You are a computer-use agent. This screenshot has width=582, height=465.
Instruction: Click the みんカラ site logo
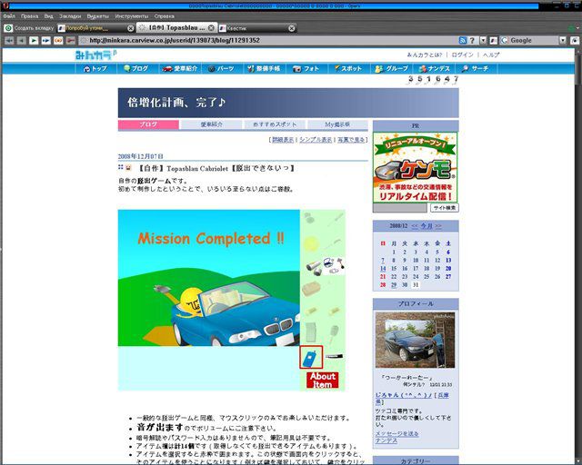click(95, 55)
